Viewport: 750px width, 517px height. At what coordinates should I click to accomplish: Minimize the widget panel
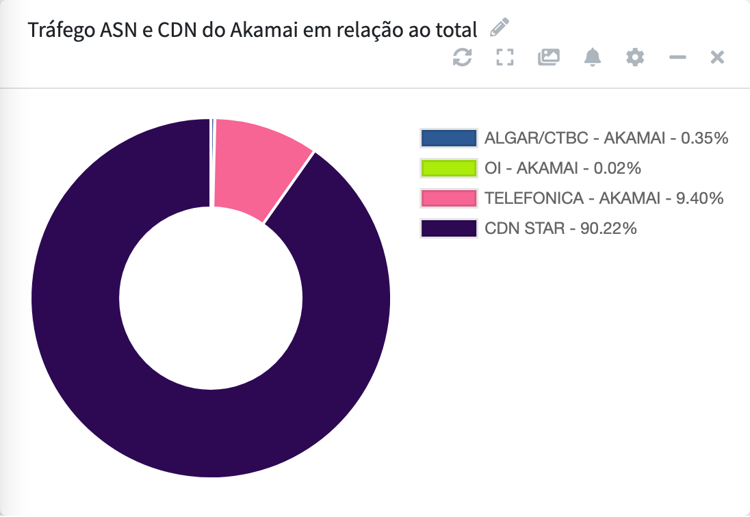pyautogui.click(x=677, y=57)
